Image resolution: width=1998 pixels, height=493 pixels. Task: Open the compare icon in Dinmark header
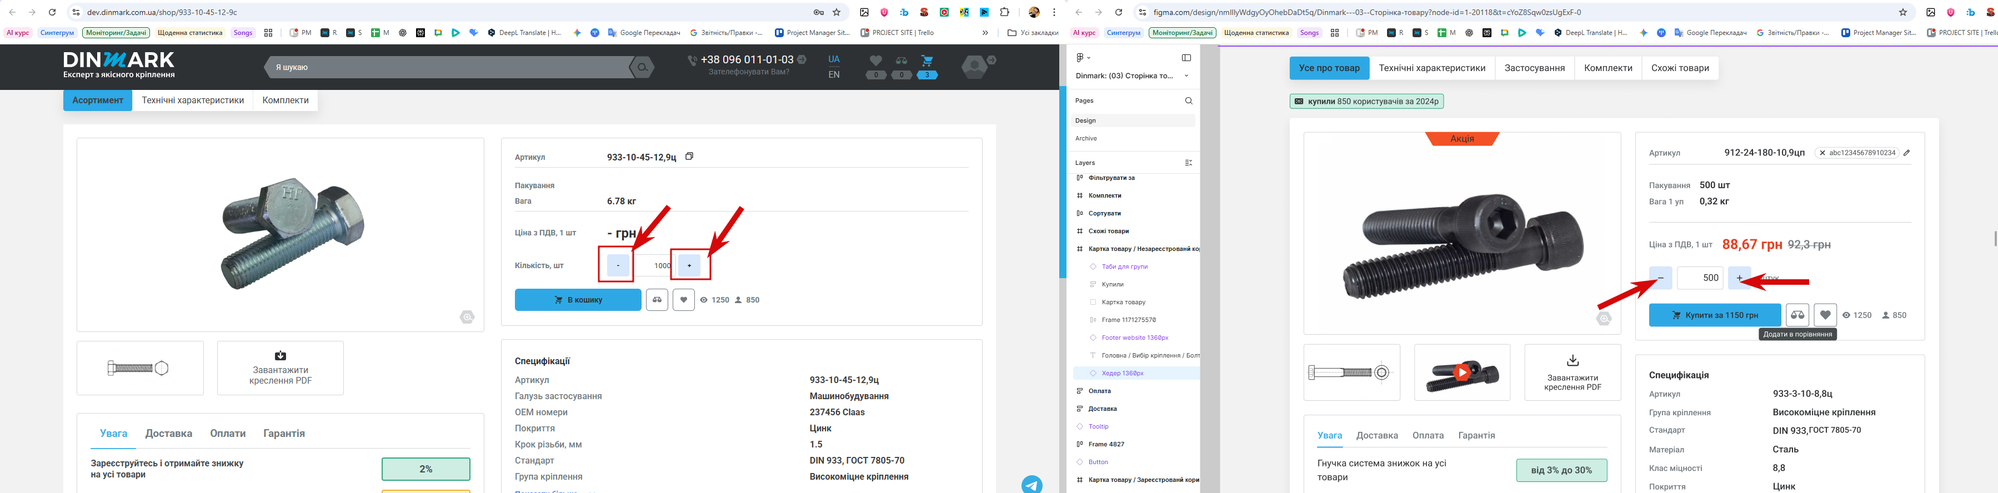(902, 61)
